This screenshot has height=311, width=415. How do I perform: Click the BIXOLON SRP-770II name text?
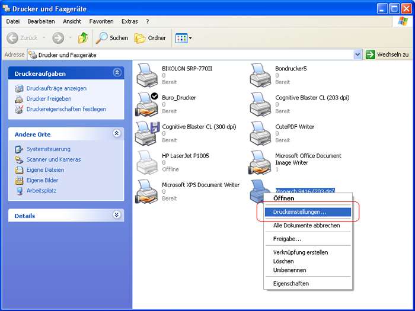pyautogui.click(x=187, y=69)
